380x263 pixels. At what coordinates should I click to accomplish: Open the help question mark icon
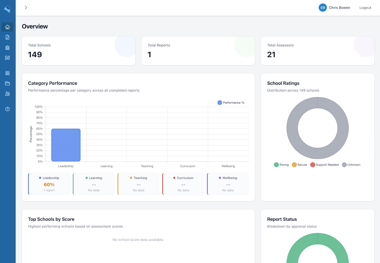click(x=8, y=109)
